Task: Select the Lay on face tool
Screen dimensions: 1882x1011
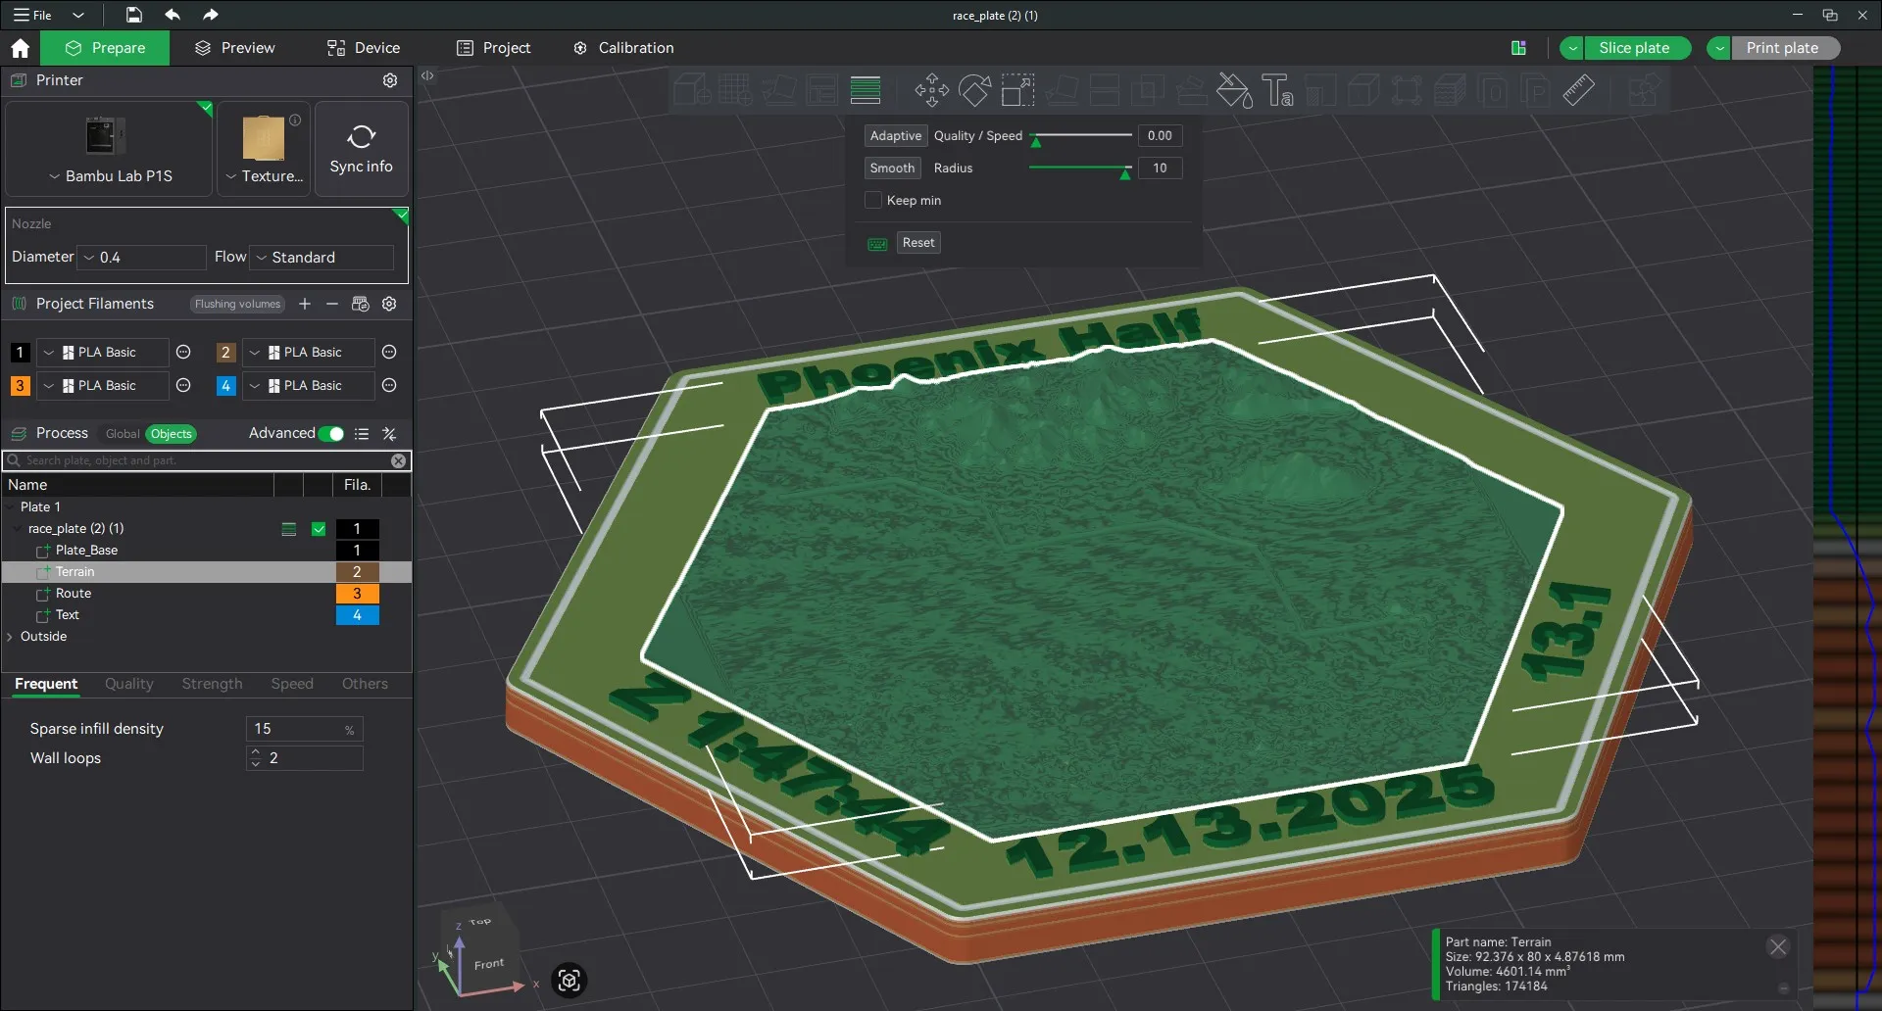Action: coord(1062,91)
